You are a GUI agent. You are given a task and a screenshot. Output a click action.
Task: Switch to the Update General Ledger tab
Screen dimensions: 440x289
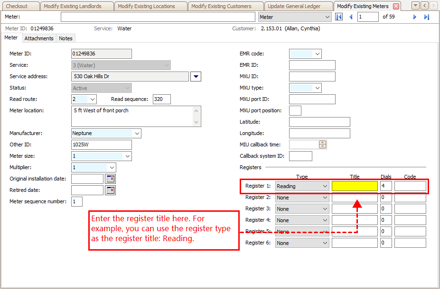(x=294, y=6)
